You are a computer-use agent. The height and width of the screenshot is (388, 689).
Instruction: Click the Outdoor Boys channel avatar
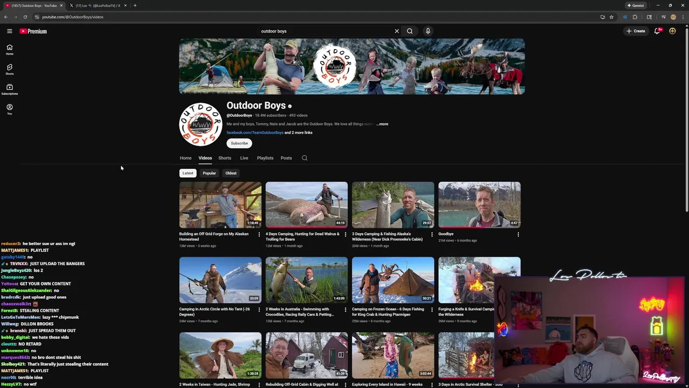pyautogui.click(x=201, y=124)
